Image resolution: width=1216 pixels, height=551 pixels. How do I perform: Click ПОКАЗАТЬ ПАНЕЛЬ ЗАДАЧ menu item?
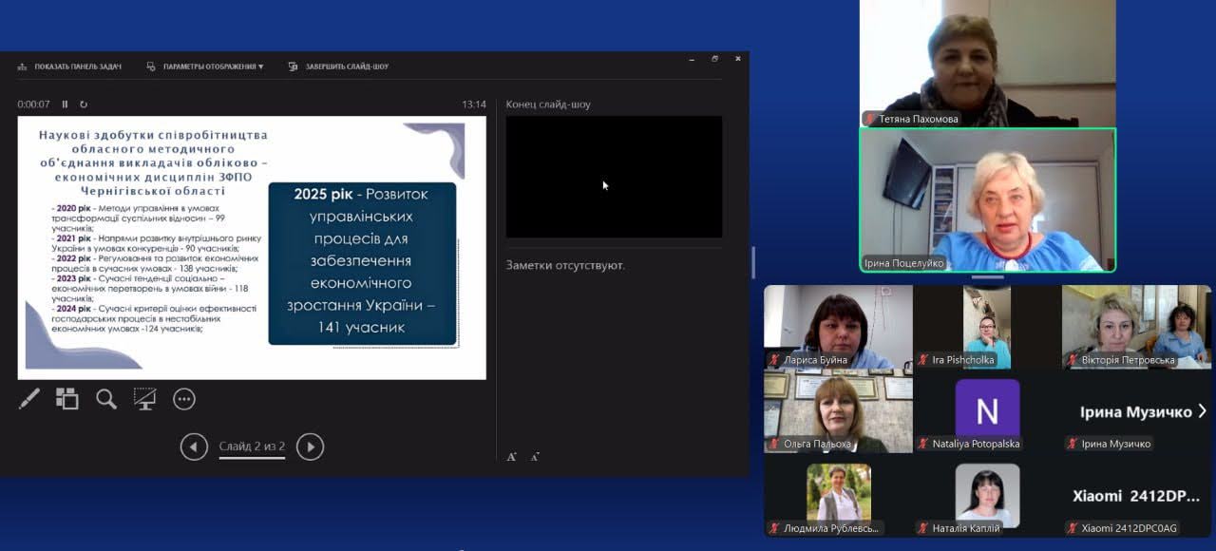[x=69, y=66]
